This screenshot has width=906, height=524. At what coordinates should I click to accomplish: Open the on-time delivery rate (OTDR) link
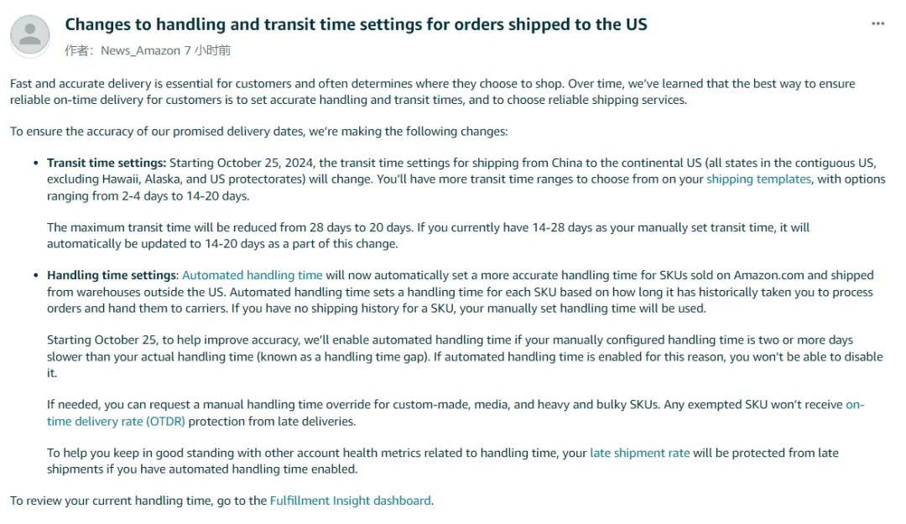(x=456, y=412)
